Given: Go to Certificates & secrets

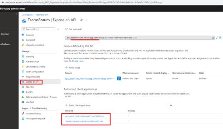Looking at the screenshot, I should tap(35, 66).
